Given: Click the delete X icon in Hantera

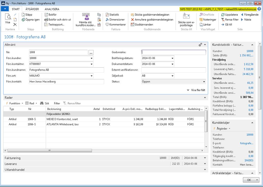Looking at the screenshot, I should click(15, 25).
